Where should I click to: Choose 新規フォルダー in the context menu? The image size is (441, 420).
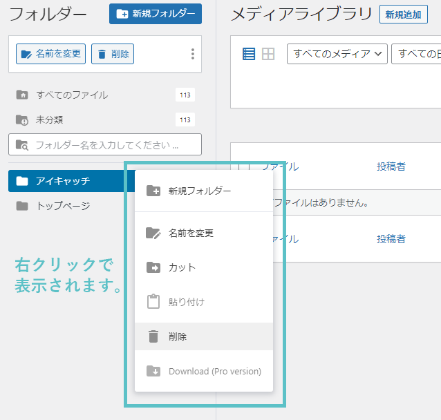click(x=200, y=191)
